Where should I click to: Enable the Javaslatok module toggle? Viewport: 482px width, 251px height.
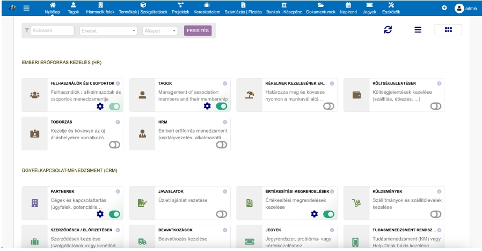coord(221,214)
